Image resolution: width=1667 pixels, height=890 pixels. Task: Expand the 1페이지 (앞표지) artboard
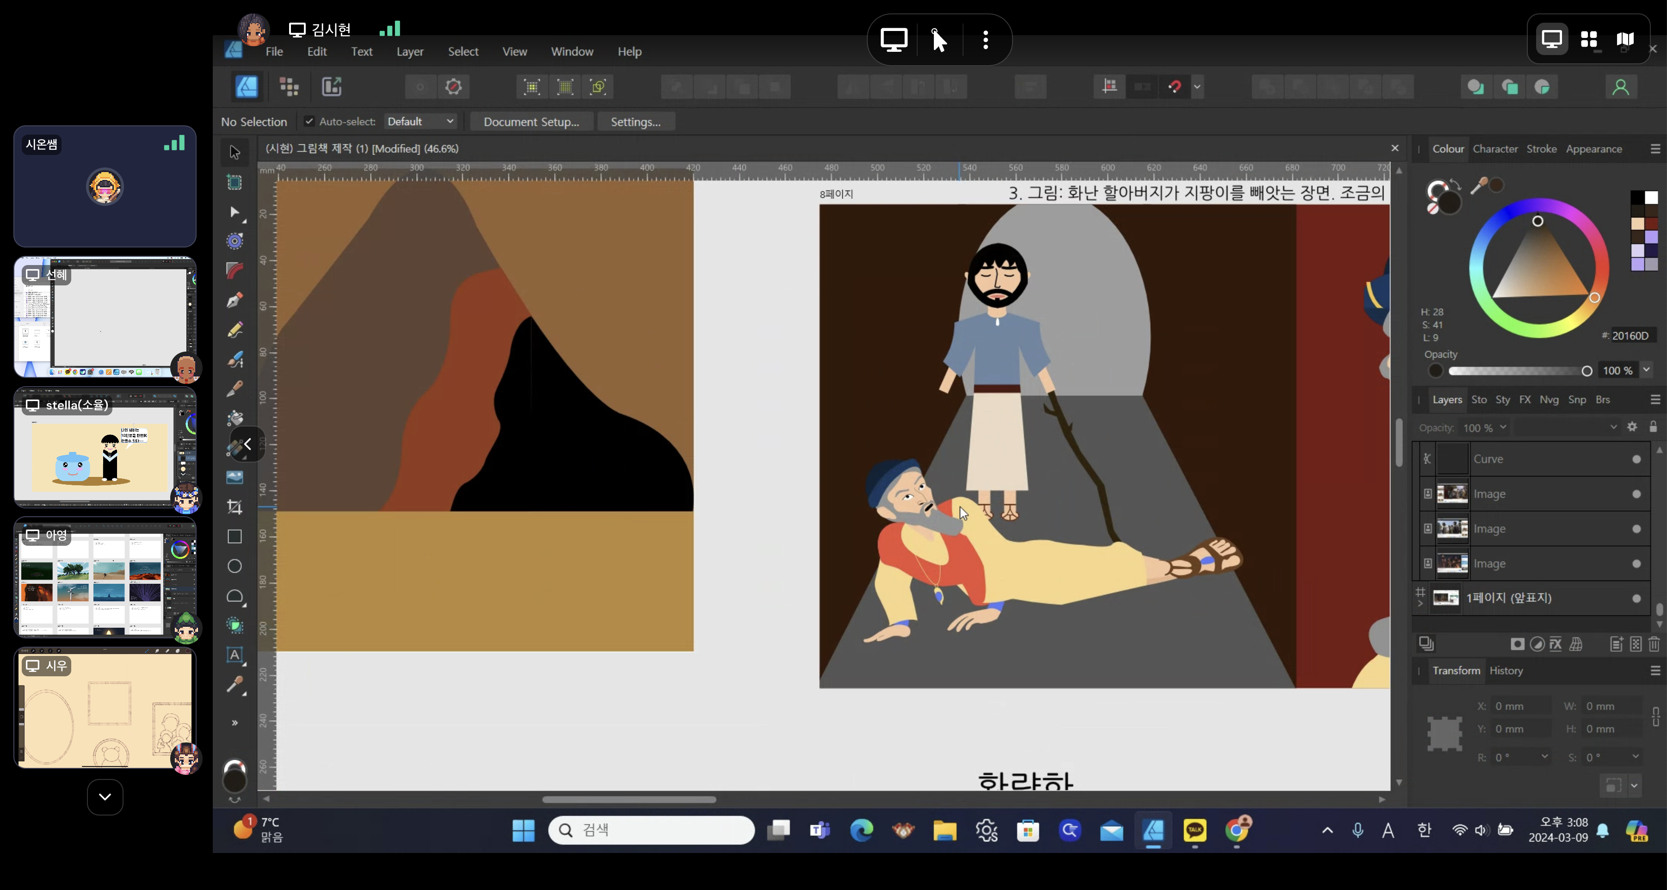tap(1420, 604)
